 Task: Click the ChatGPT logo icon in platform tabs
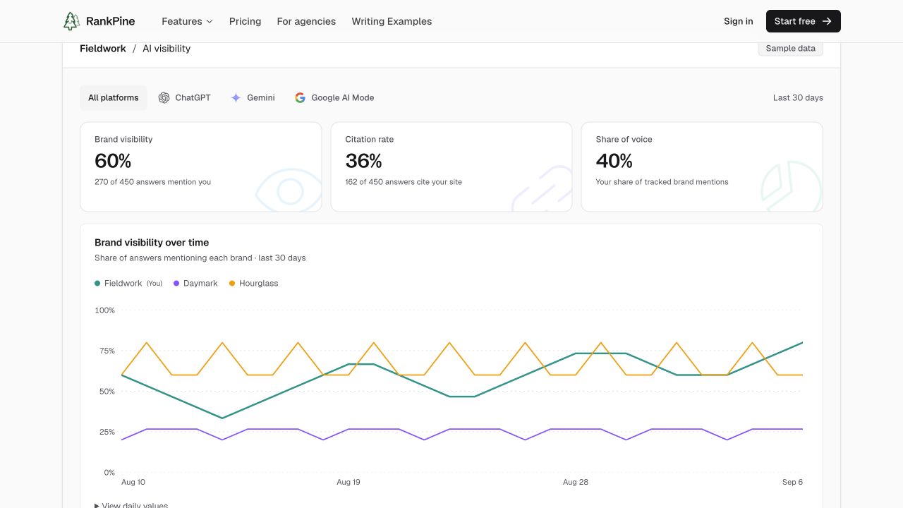click(x=164, y=98)
